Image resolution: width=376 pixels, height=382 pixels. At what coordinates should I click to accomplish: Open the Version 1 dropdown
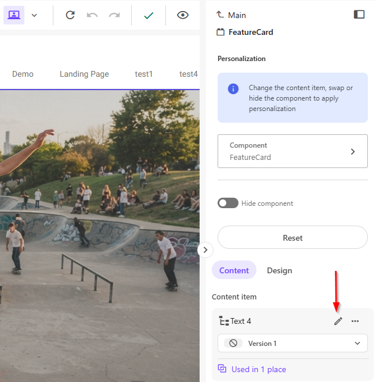292,343
